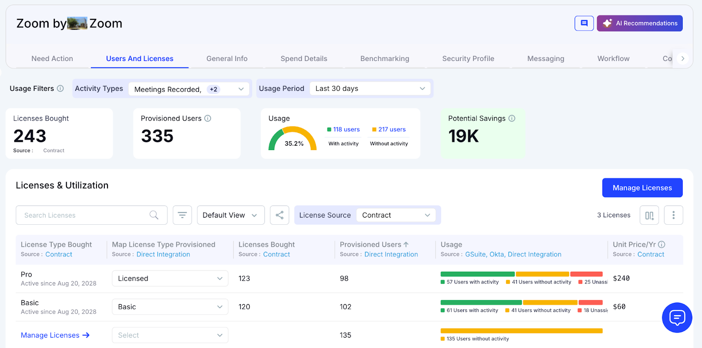
Task: Open the Messaging tab
Action: [x=546, y=58]
